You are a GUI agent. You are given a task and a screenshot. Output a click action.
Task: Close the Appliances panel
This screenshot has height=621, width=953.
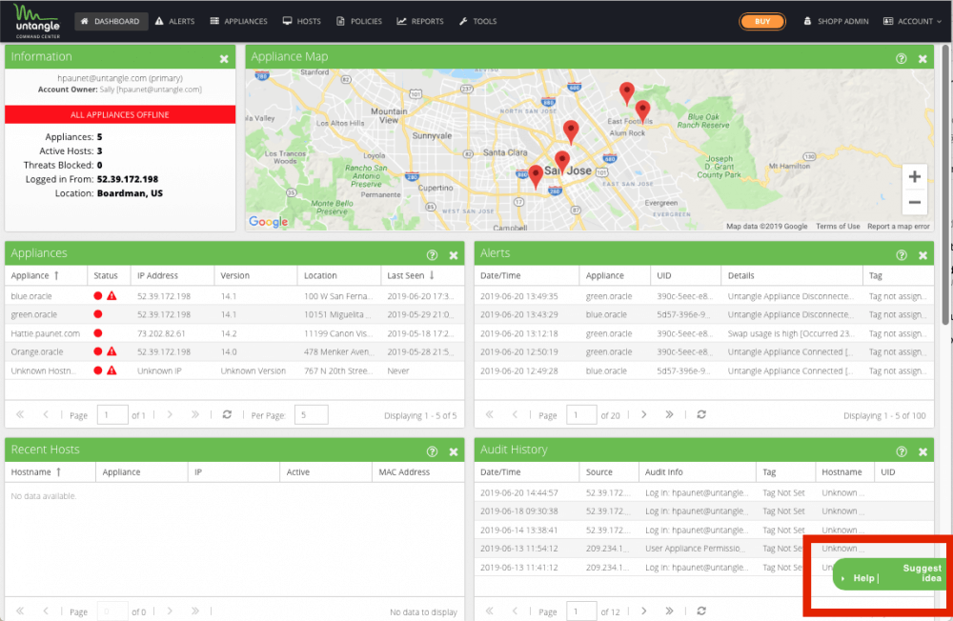pos(454,256)
